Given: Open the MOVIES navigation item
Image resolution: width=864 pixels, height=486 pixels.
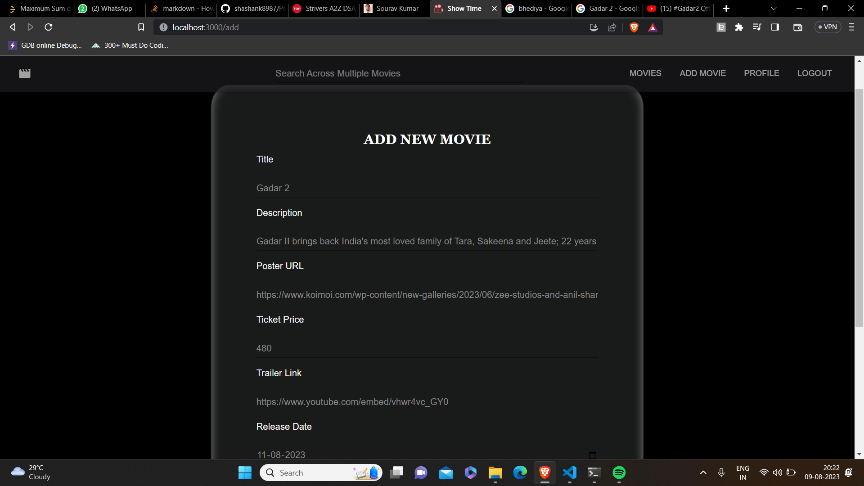Looking at the screenshot, I should pyautogui.click(x=645, y=73).
